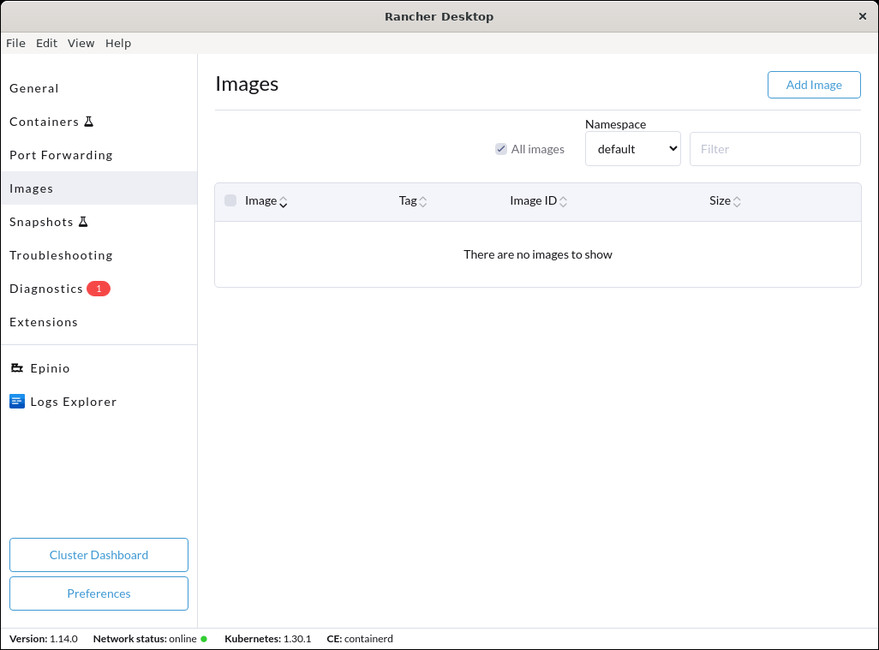This screenshot has width=879, height=650.
Task: Click the green network online status dot
Action: point(204,639)
